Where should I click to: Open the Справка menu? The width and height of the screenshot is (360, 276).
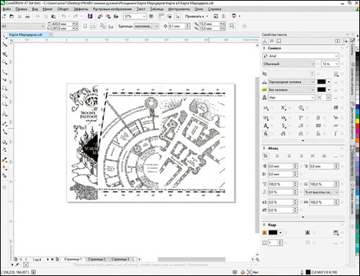[x=215, y=9]
